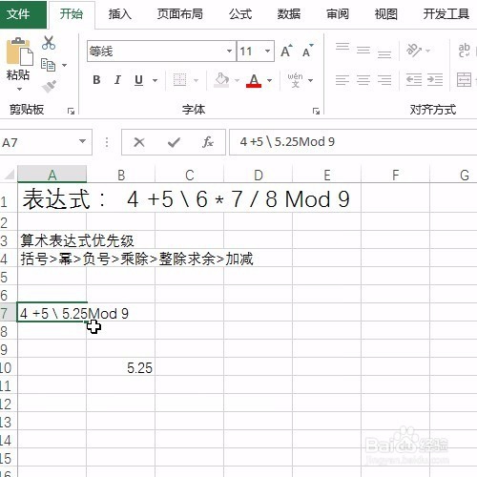Image resolution: width=477 pixels, height=477 pixels.
Task: Select column F header
Action: click(395, 175)
